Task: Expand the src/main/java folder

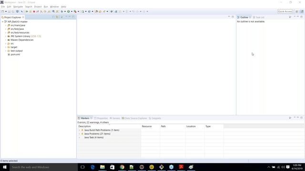Action: click(6, 25)
